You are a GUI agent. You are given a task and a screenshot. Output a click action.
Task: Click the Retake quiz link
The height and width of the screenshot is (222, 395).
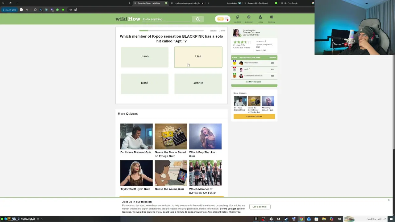click(x=213, y=31)
